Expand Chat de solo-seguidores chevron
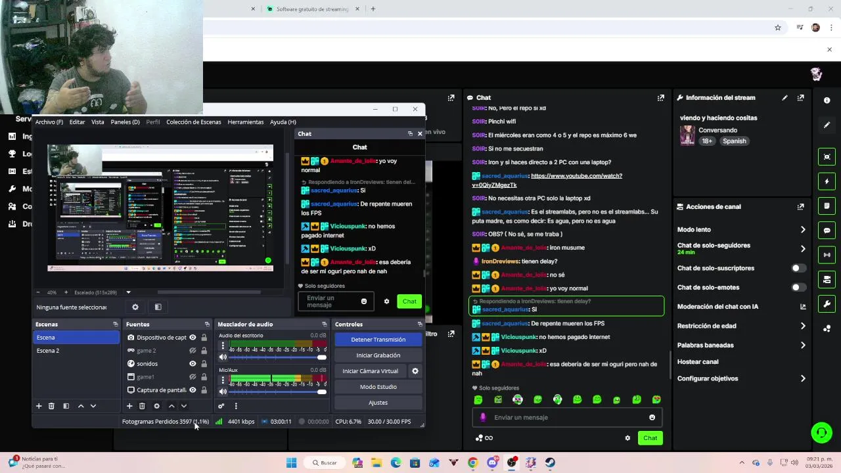 (x=803, y=248)
